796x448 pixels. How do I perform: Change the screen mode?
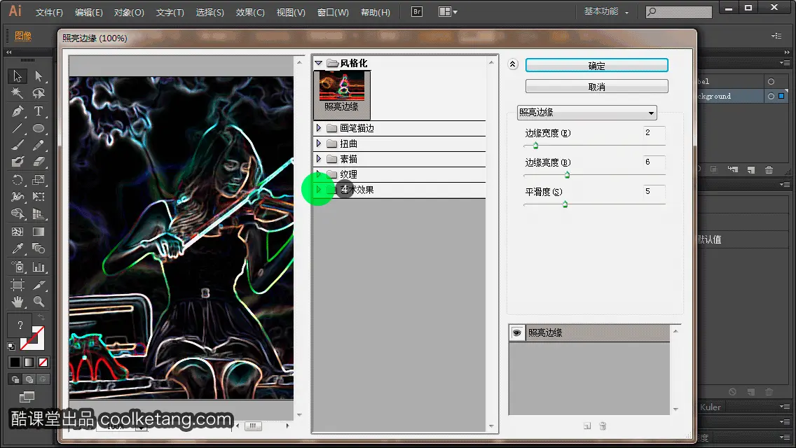(27, 397)
